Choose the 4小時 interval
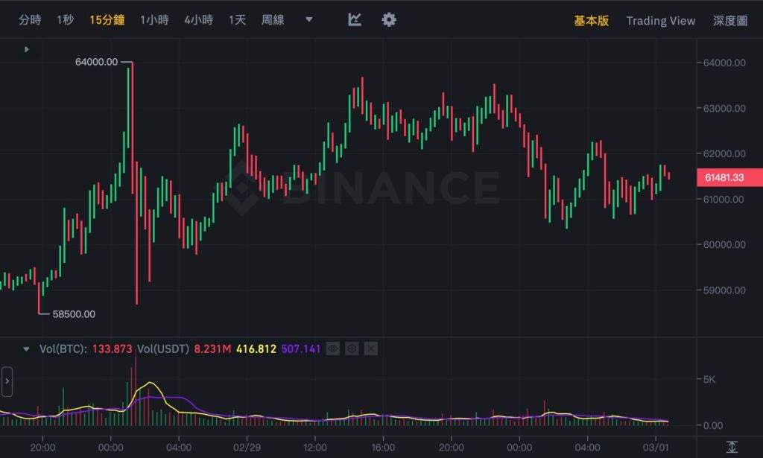The height and width of the screenshot is (458, 763). tap(198, 20)
